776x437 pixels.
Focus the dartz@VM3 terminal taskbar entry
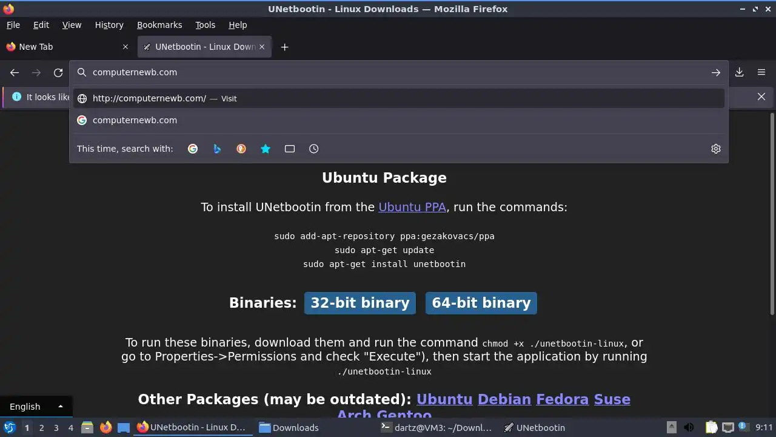[x=436, y=427]
